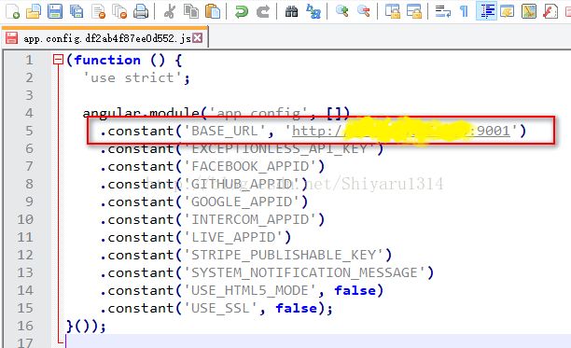Place cursor on empty line 17

[317, 341]
